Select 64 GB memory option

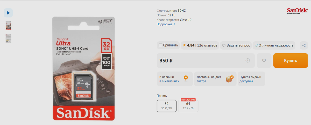click(x=188, y=106)
